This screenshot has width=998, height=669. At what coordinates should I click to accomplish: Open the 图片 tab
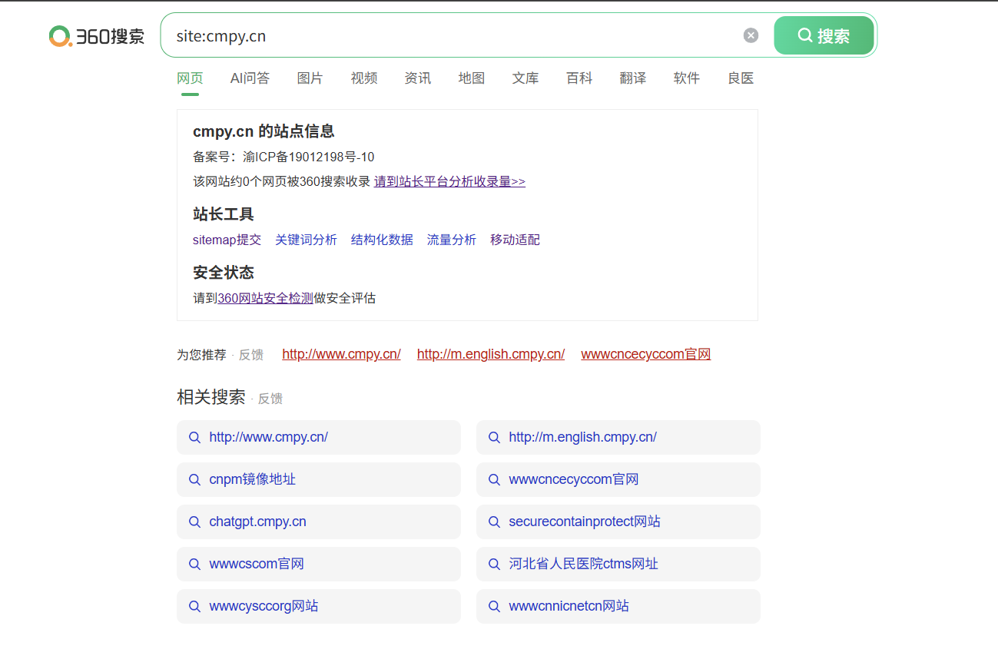[x=310, y=78]
